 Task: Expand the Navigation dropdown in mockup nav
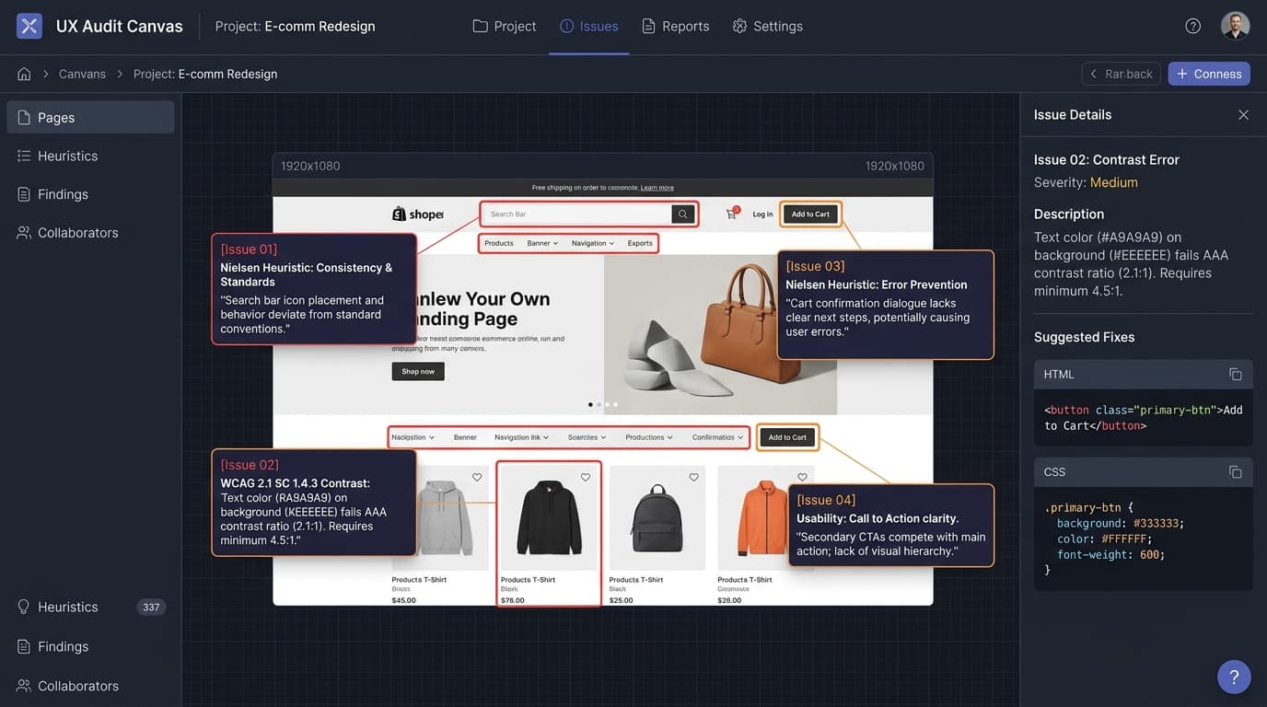pos(593,244)
